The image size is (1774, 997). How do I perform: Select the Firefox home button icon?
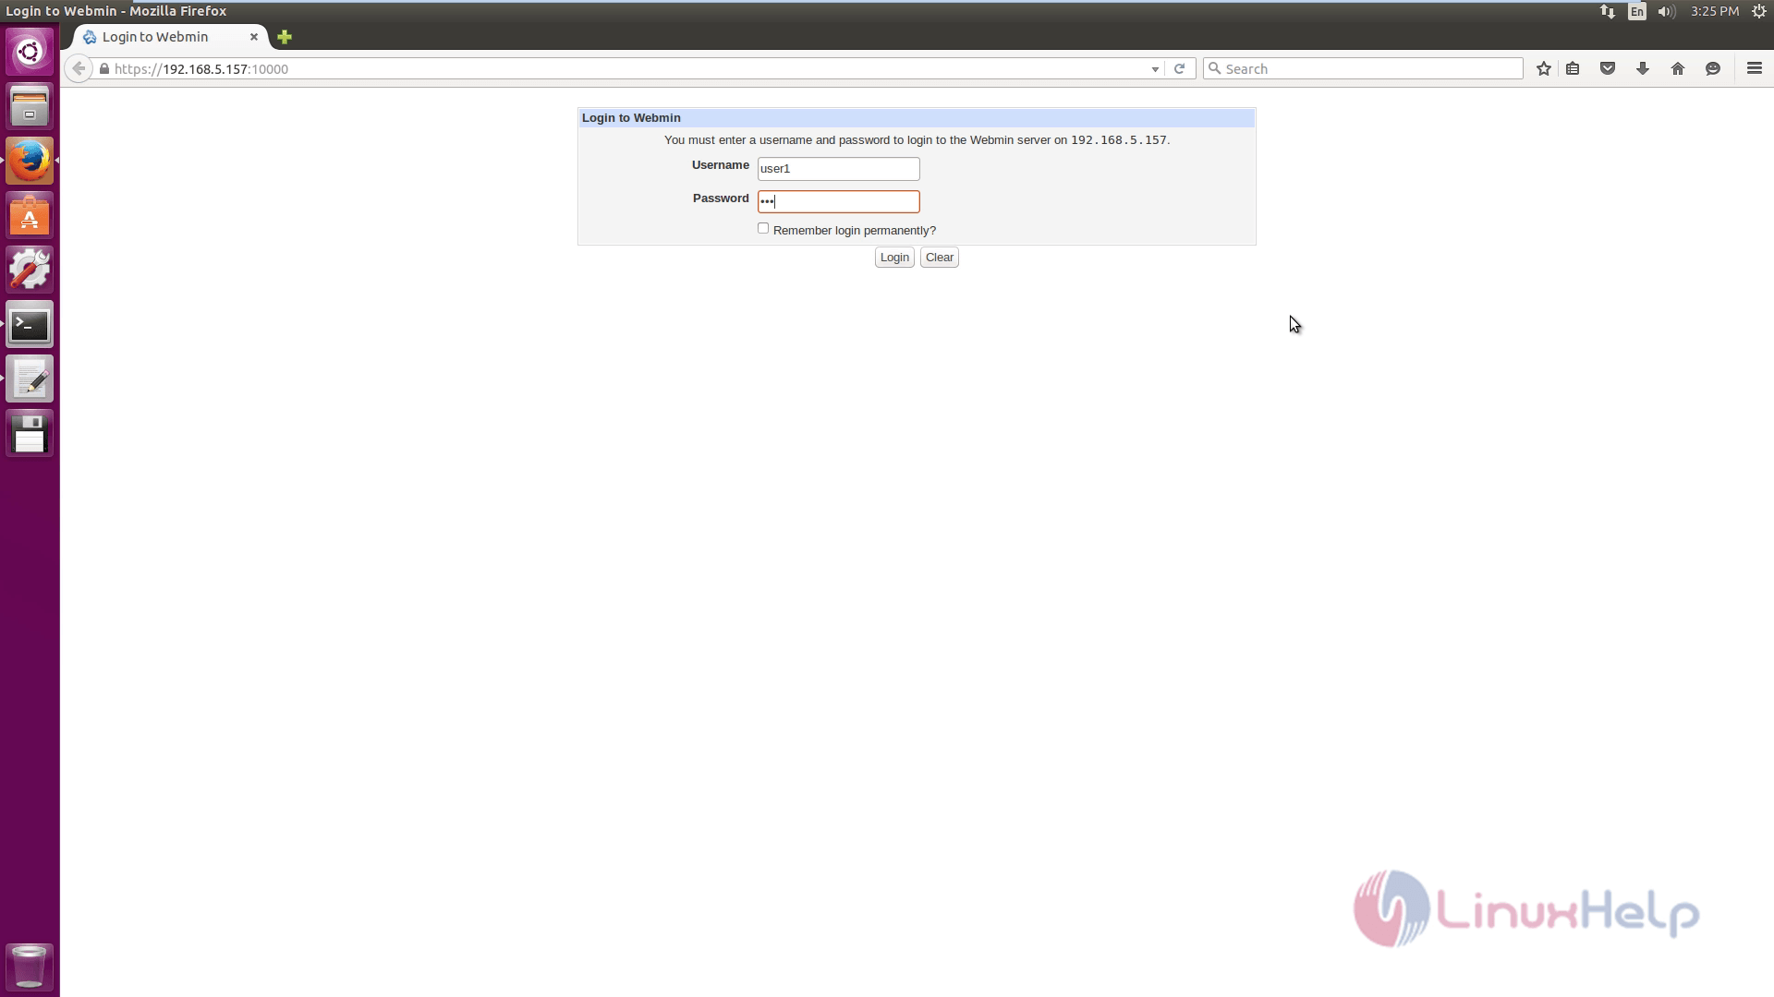pyautogui.click(x=1678, y=68)
